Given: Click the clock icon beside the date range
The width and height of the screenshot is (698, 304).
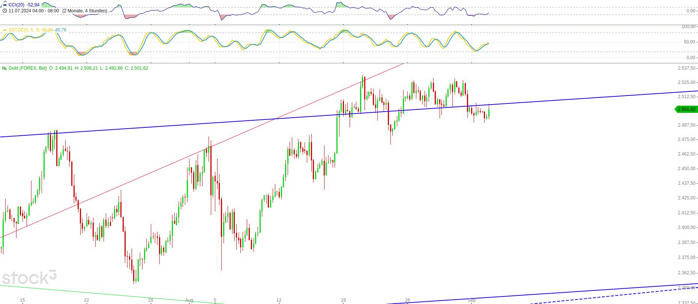Looking at the screenshot, I should pos(5,11).
